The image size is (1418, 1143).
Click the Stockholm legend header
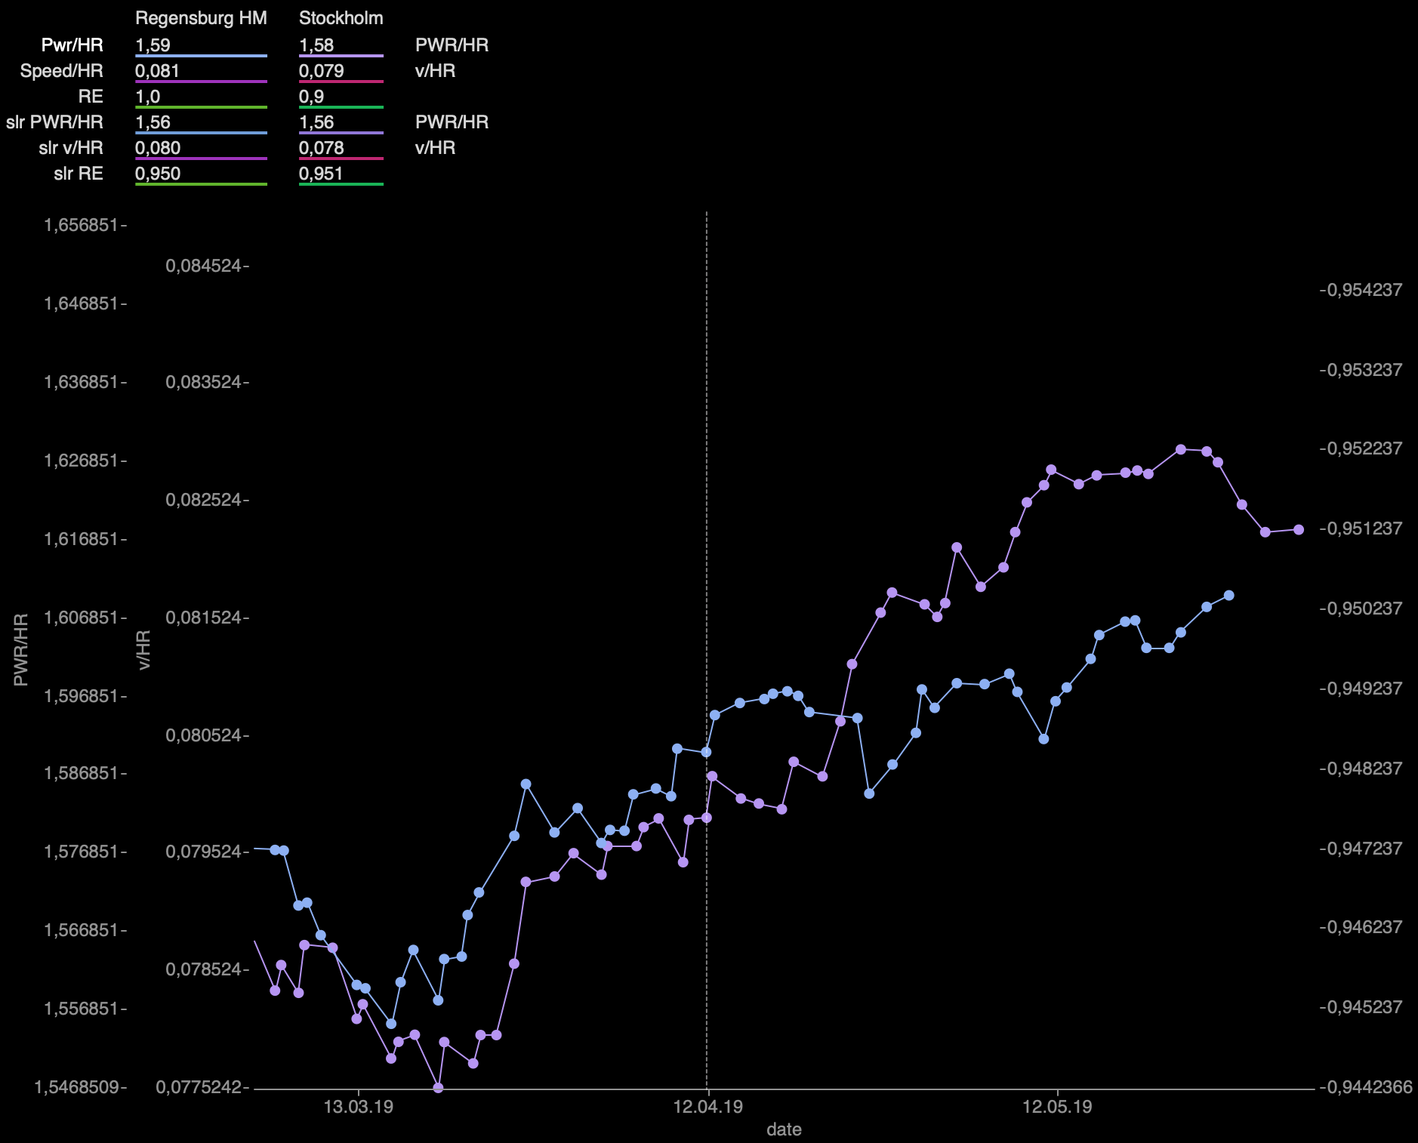[341, 18]
